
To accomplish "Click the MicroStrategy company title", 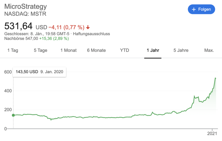I will [x=26, y=7].
